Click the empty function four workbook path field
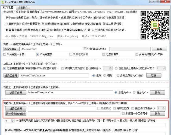 [62, 108]
